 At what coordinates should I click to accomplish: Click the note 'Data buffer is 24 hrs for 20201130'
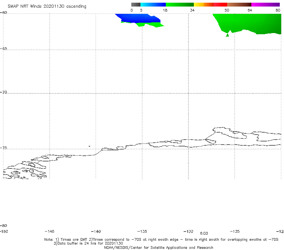click(90, 243)
